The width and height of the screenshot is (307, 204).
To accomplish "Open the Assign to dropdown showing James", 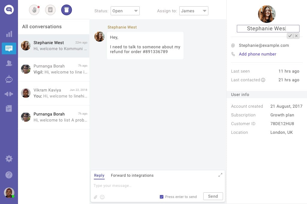I will tap(194, 10).
